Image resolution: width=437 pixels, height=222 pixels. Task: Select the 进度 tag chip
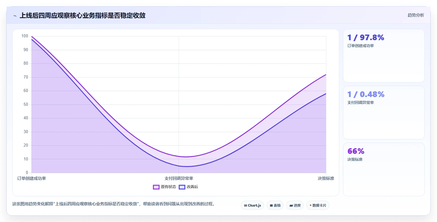[x=295, y=205]
